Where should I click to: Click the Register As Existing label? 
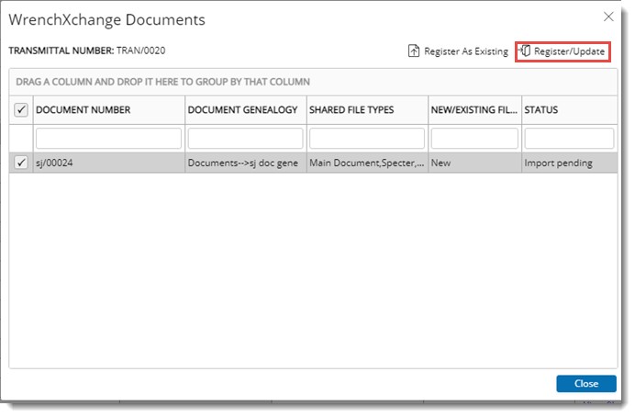click(466, 51)
